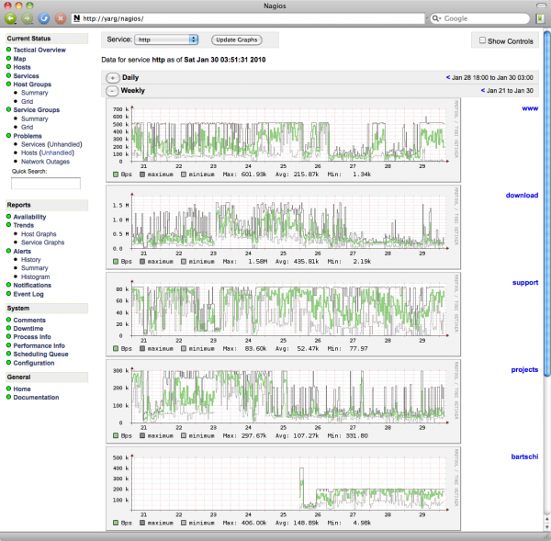The image size is (551, 541).
Task: Open Tactical Overview in sidebar
Action: (39, 50)
